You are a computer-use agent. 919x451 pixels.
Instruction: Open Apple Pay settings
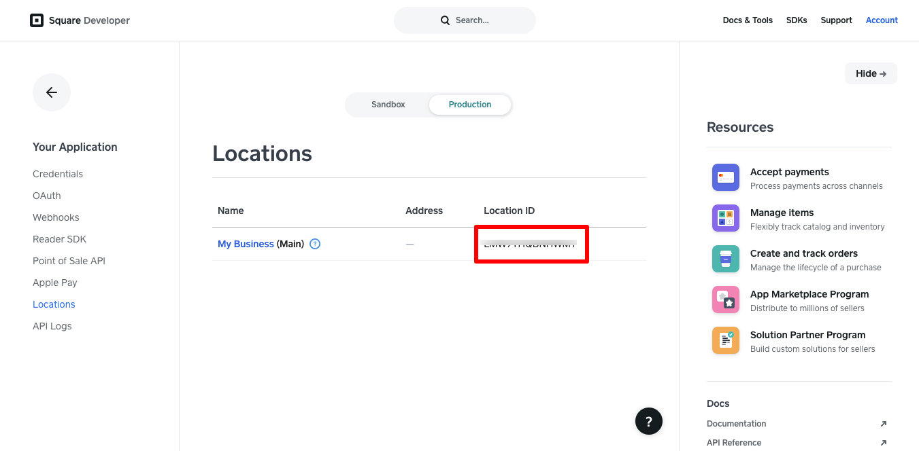tap(55, 283)
